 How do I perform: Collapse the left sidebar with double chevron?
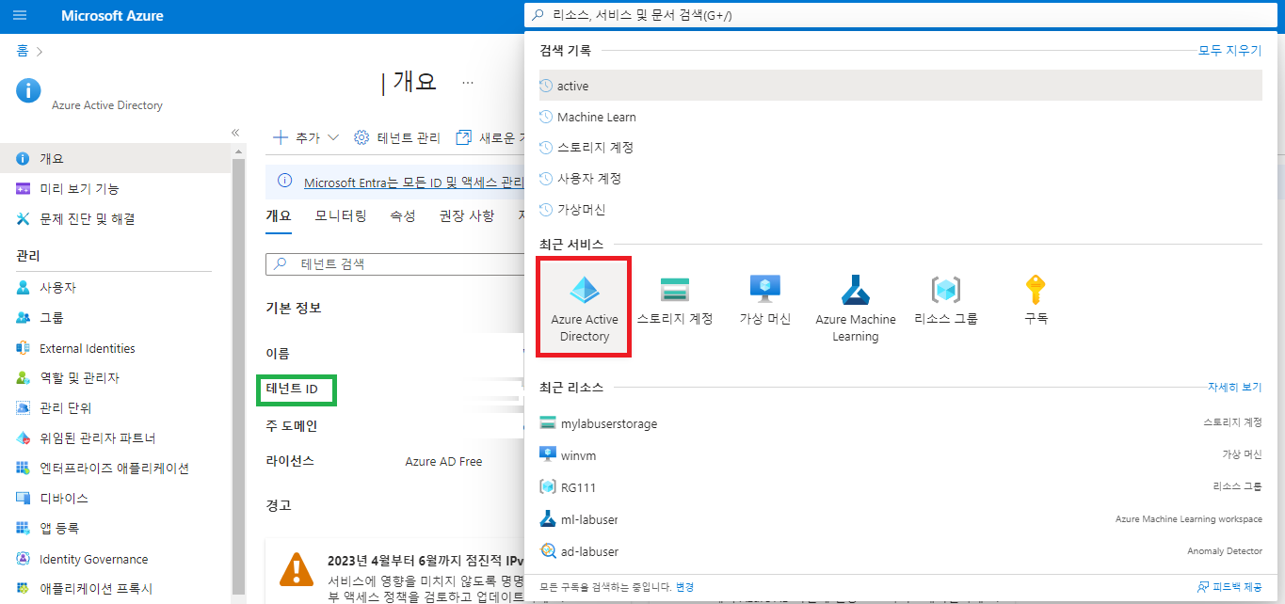click(235, 132)
